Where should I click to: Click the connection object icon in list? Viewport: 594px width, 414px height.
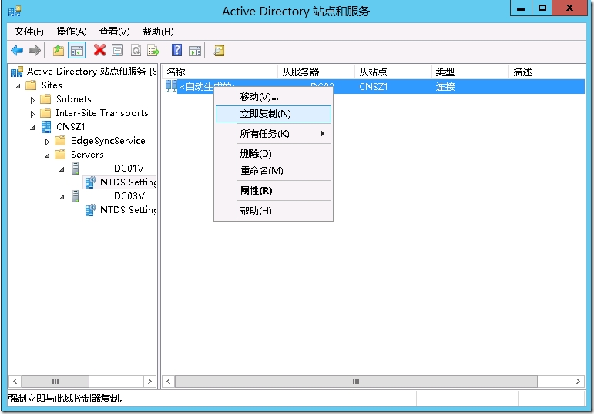(171, 86)
